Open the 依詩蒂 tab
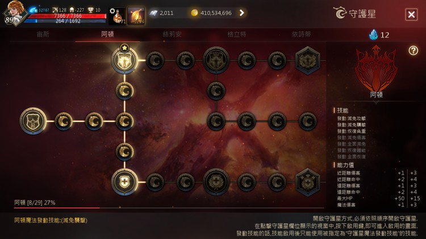This screenshot has height=239, width=426. click(301, 34)
